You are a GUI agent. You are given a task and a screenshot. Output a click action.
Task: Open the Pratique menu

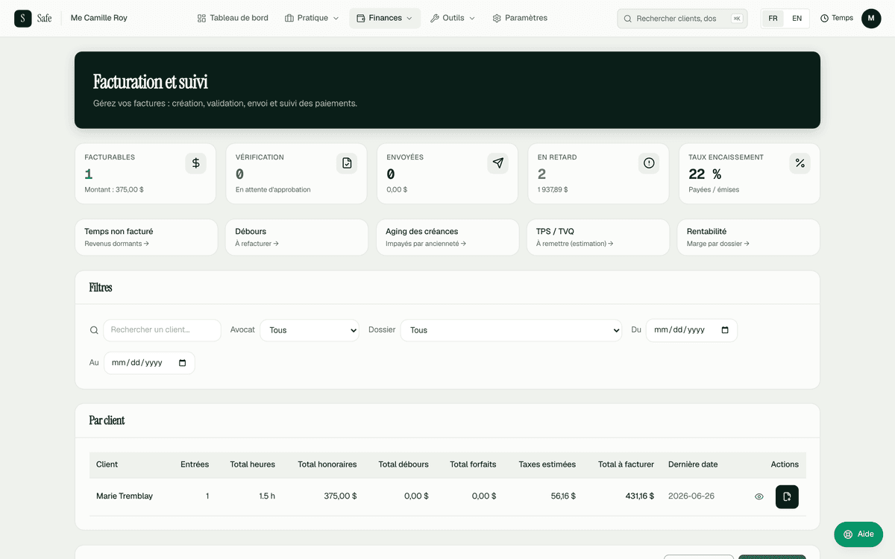(312, 18)
